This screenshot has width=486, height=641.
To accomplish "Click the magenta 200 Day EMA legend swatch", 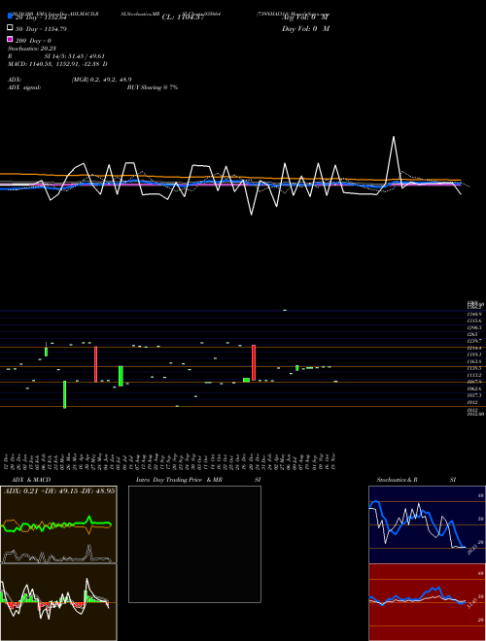I will pos(10,39).
